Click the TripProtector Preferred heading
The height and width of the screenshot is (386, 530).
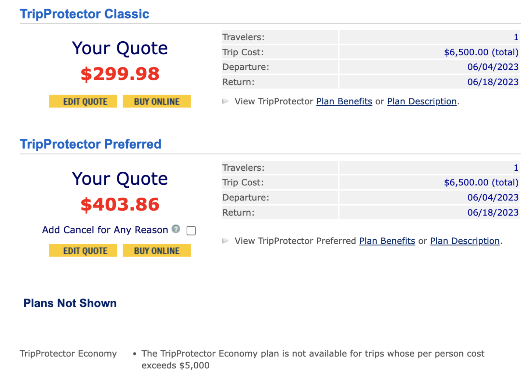pos(91,144)
